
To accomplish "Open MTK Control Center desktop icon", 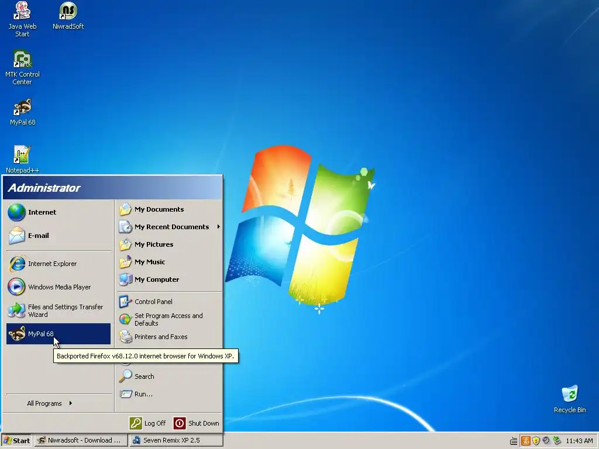I will (x=22, y=68).
